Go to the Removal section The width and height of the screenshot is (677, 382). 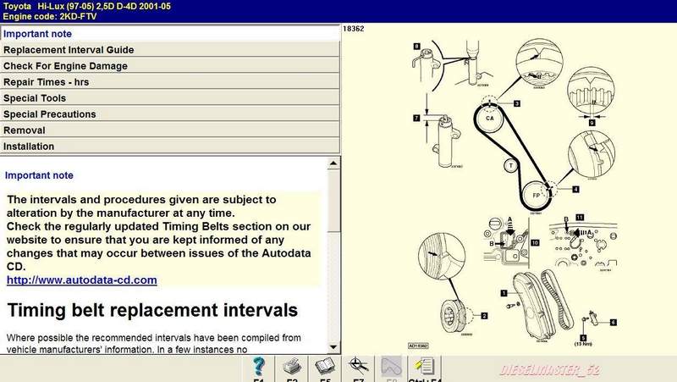point(170,130)
